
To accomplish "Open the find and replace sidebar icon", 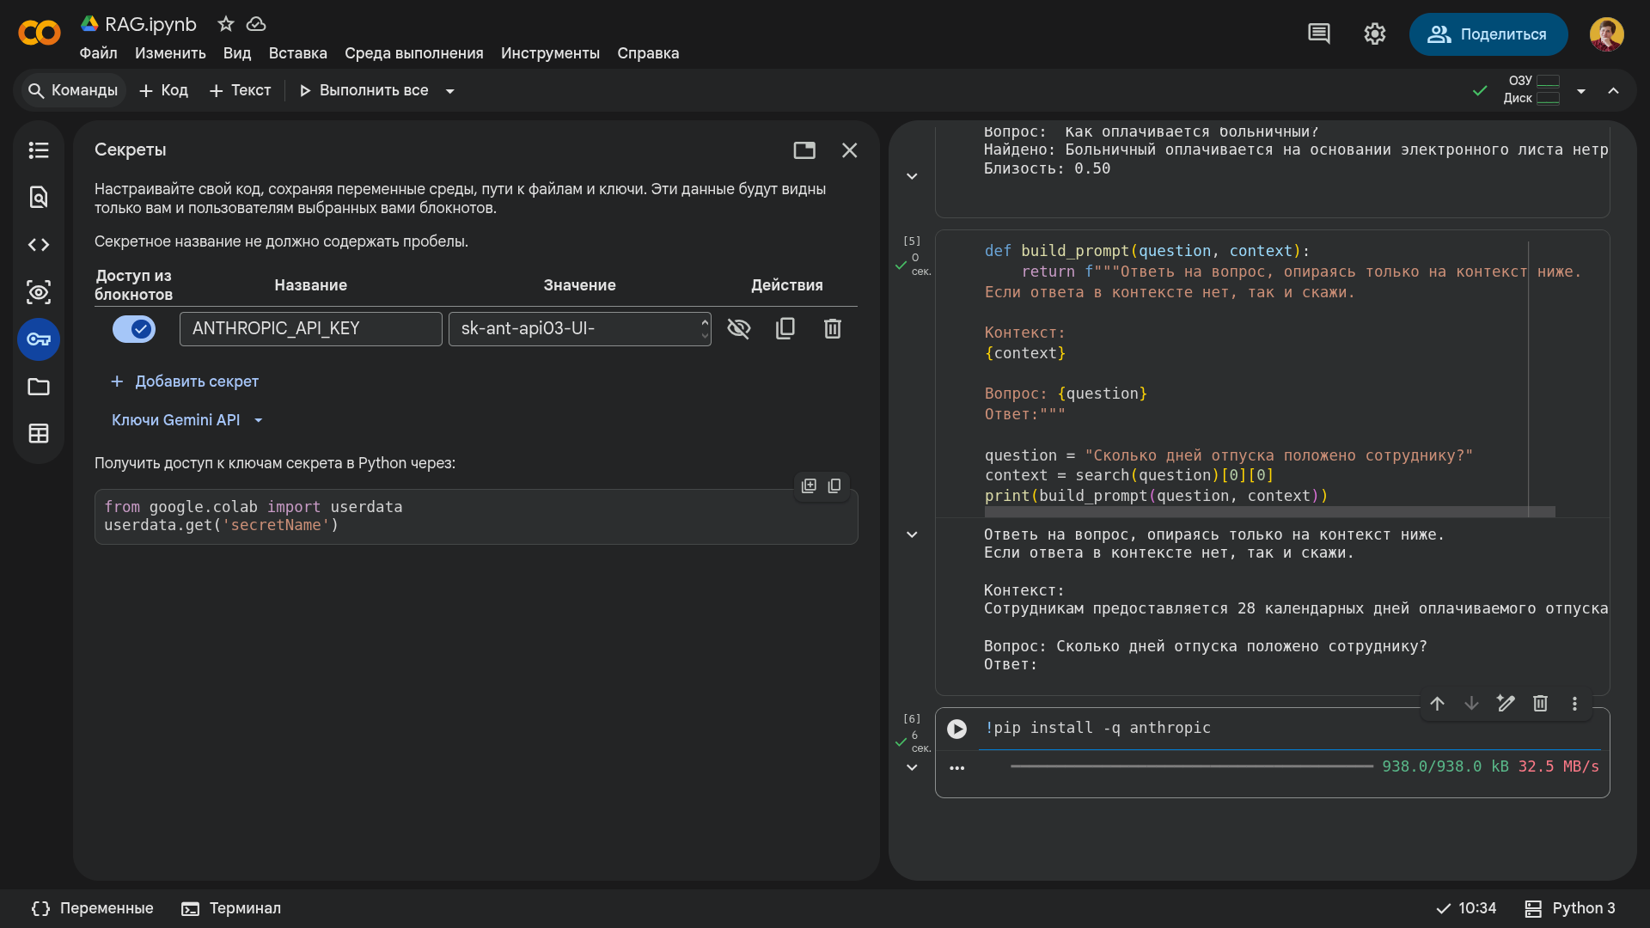I will 39,198.
